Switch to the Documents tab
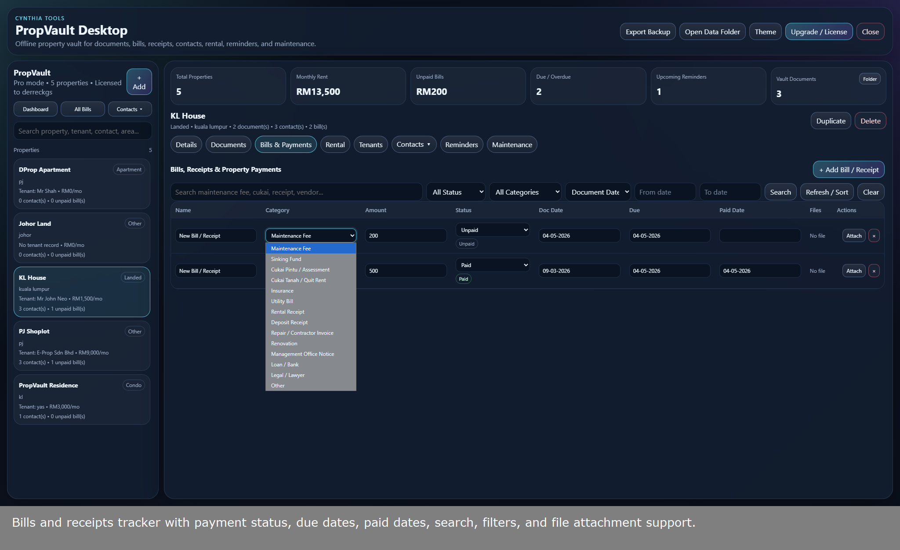Screen dimensions: 900x550 (x=229, y=145)
